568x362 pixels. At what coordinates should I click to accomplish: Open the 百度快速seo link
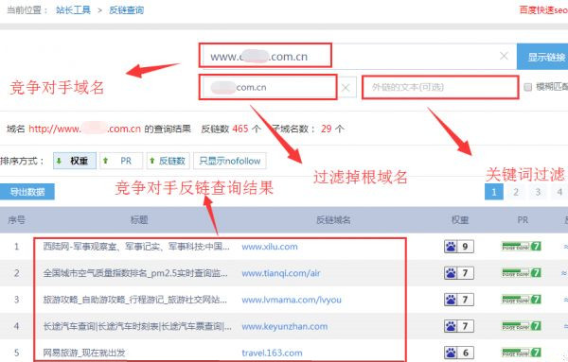tap(543, 10)
